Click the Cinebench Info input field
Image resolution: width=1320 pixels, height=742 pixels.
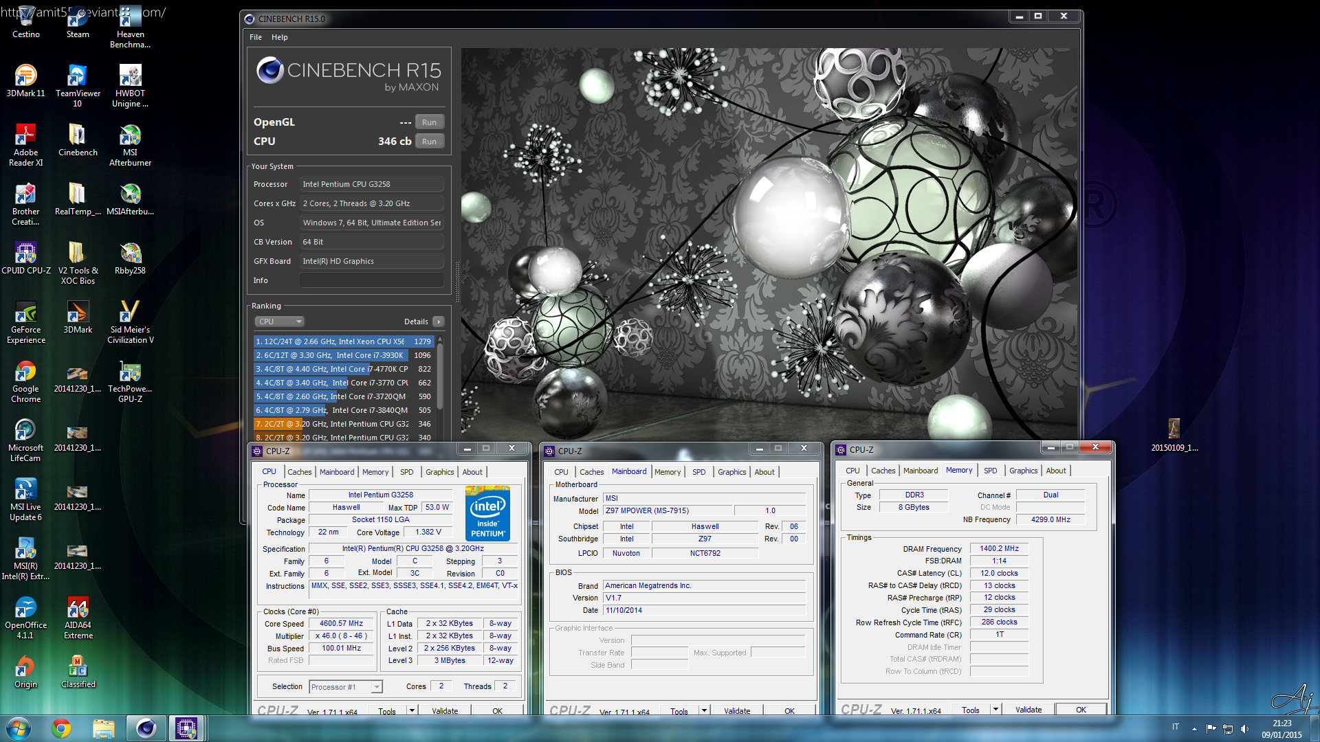pyautogui.click(x=371, y=280)
